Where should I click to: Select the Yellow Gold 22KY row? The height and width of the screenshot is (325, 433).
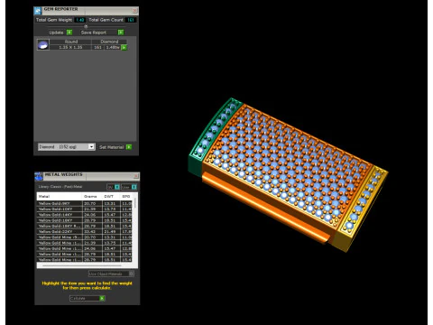pos(84,231)
